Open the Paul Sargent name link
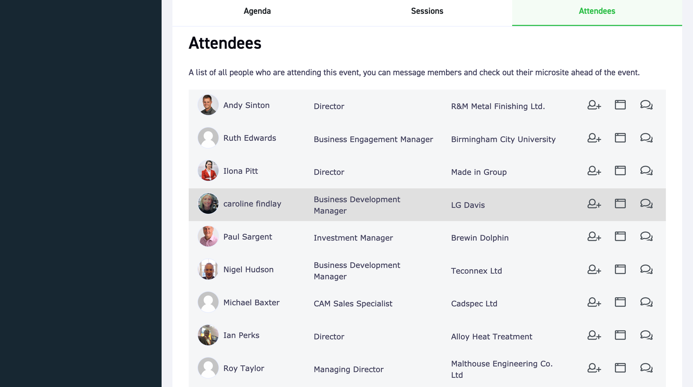 pyautogui.click(x=248, y=237)
